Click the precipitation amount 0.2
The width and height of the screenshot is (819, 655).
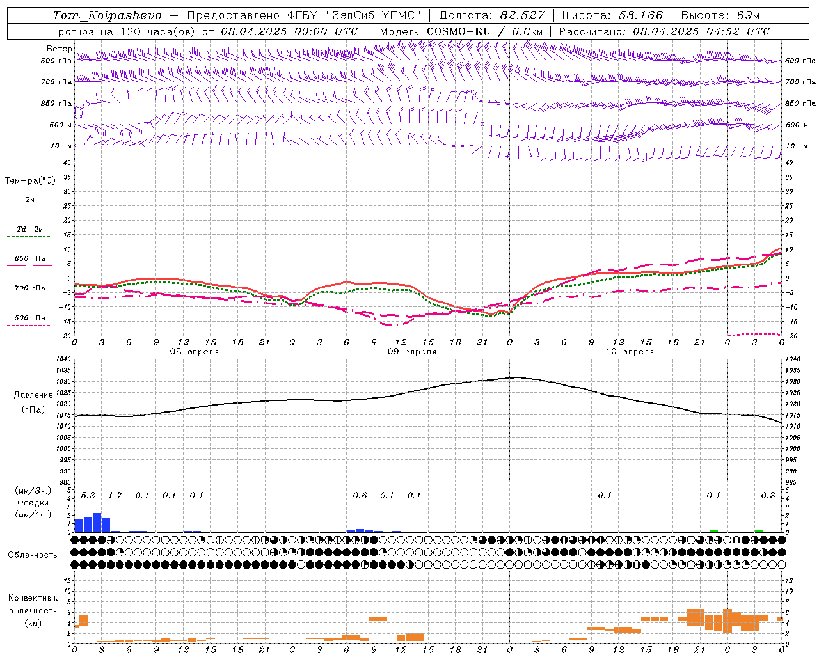tap(768, 495)
